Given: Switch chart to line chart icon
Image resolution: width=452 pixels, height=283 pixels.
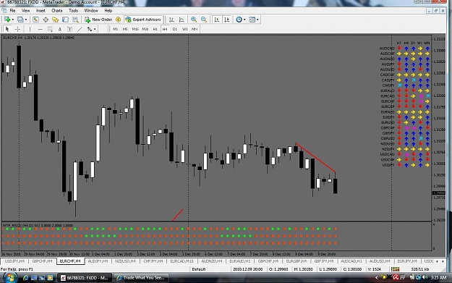Looking at the screenshot, I should (x=182, y=20).
